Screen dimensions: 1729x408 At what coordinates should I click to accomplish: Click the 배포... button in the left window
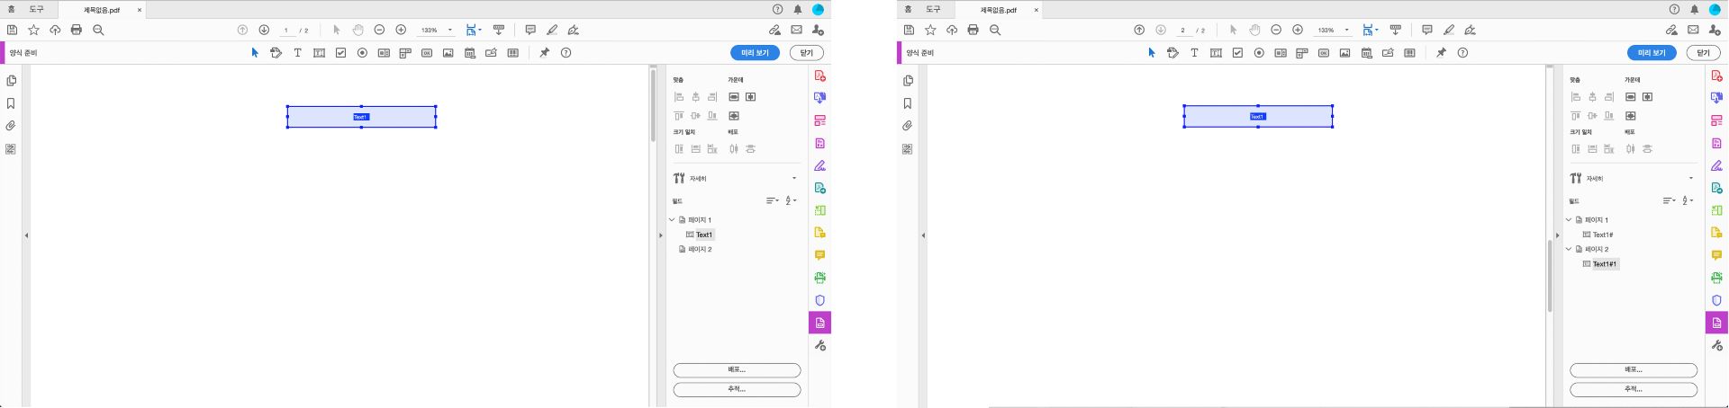[x=737, y=370]
